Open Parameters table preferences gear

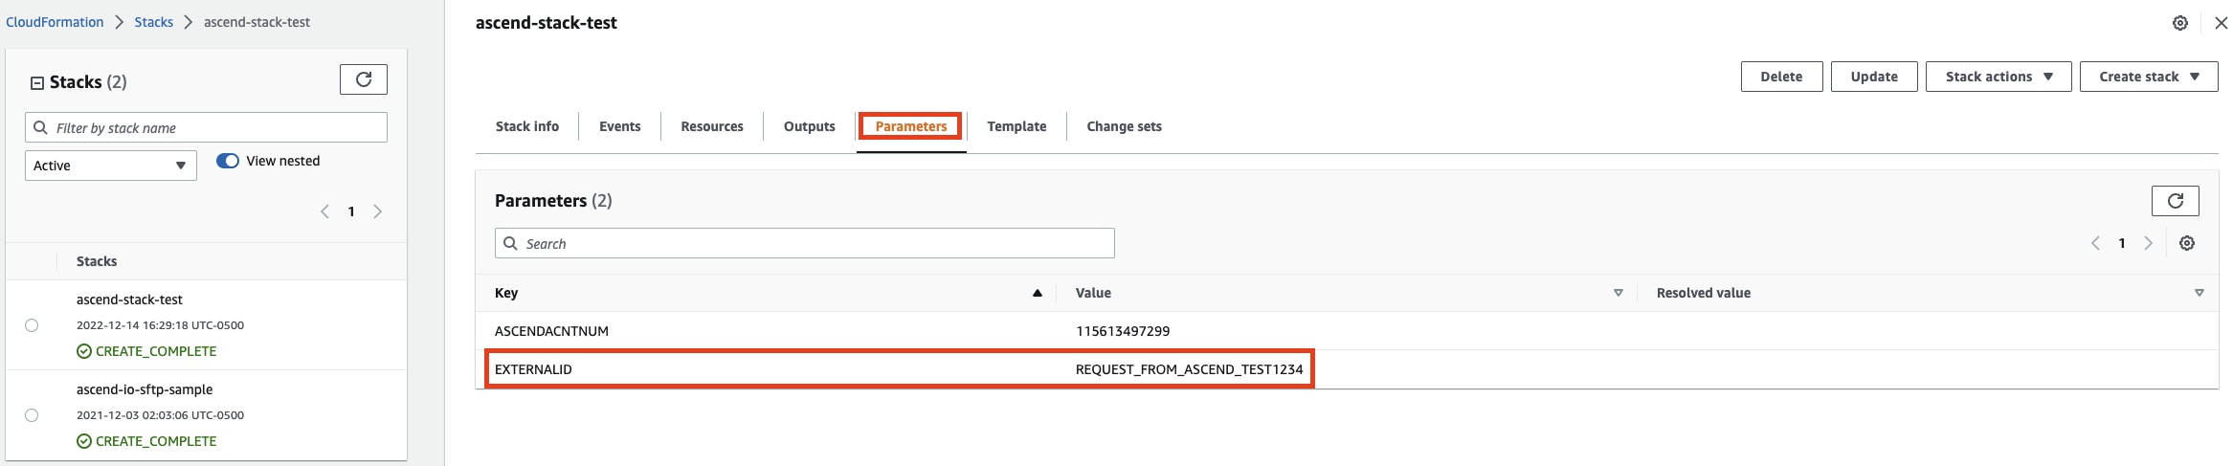(2187, 243)
